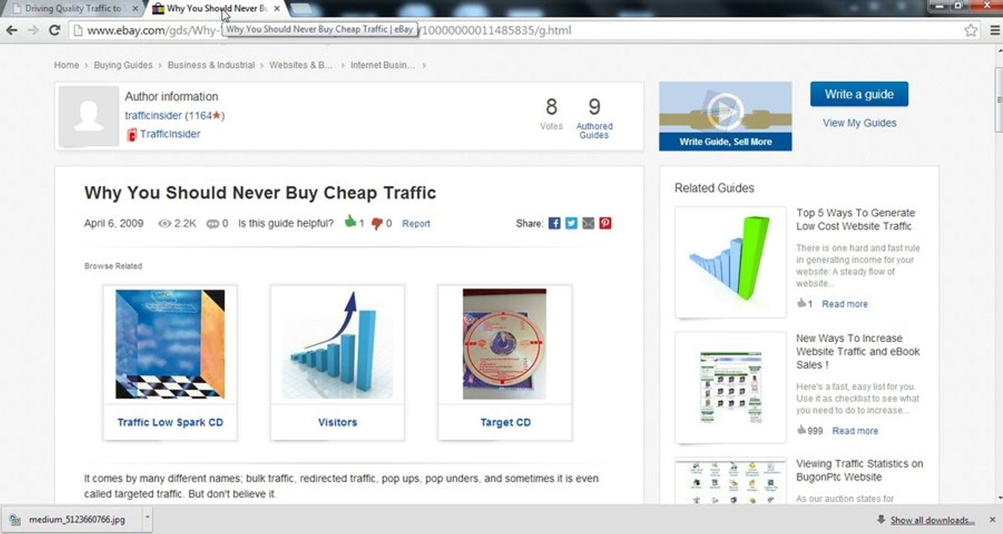
Task: Open the 'Internet Busin...' breadcrumb
Action: (x=382, y=65)
